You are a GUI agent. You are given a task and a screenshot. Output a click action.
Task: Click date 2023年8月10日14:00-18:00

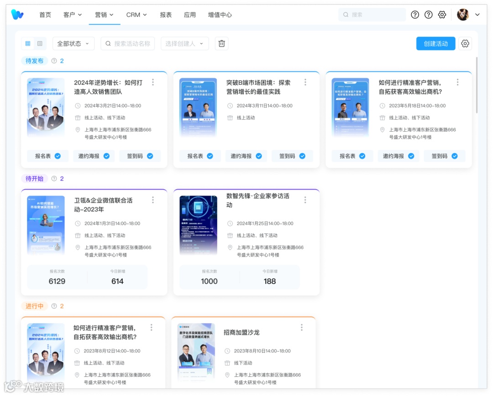point(262,351)
